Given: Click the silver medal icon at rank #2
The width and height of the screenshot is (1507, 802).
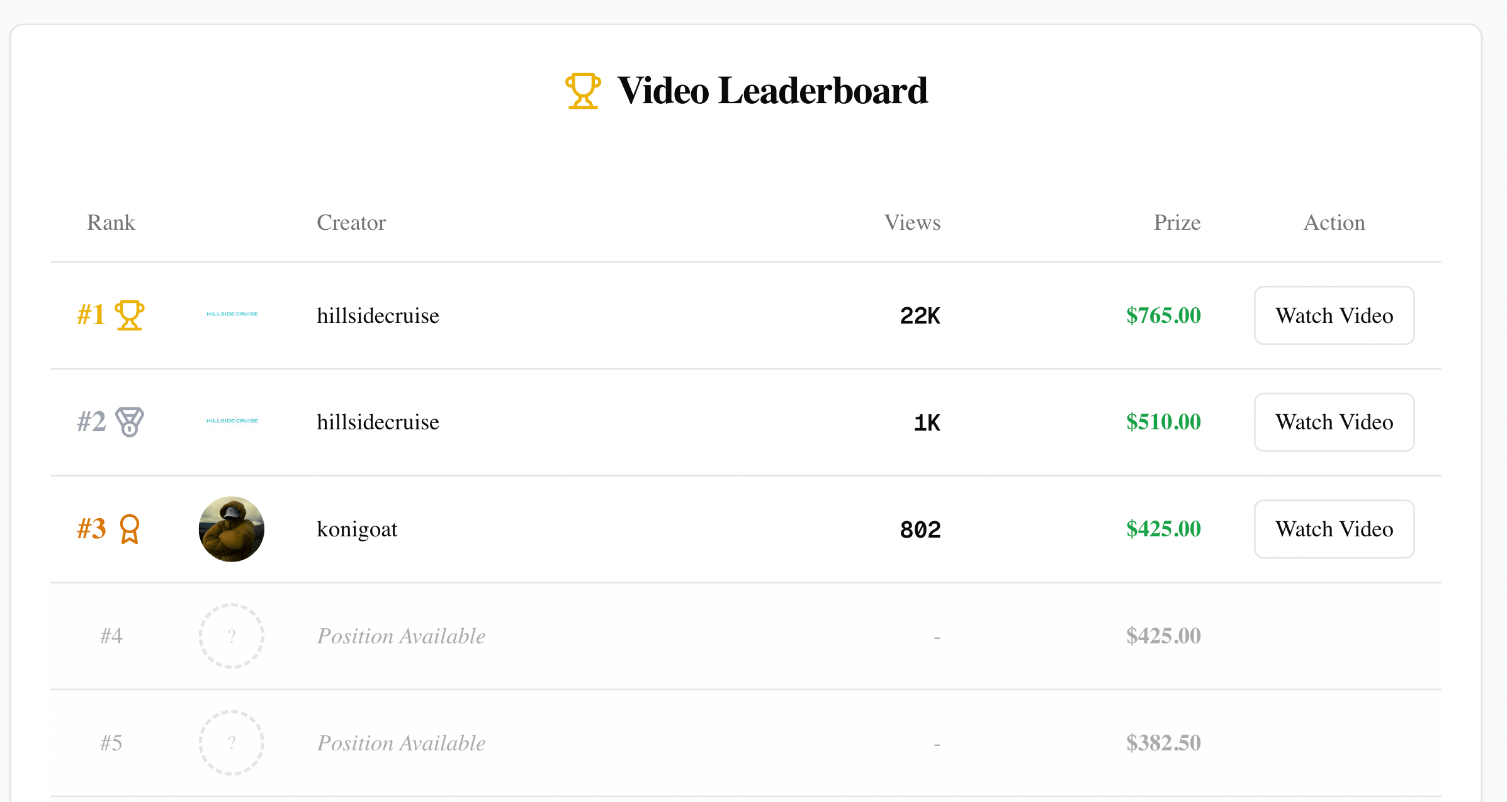Looking at the screenshot, I should tap(130, 422).
